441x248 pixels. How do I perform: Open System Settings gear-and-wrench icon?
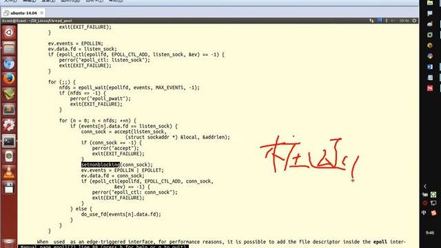(x=9, y=125)
